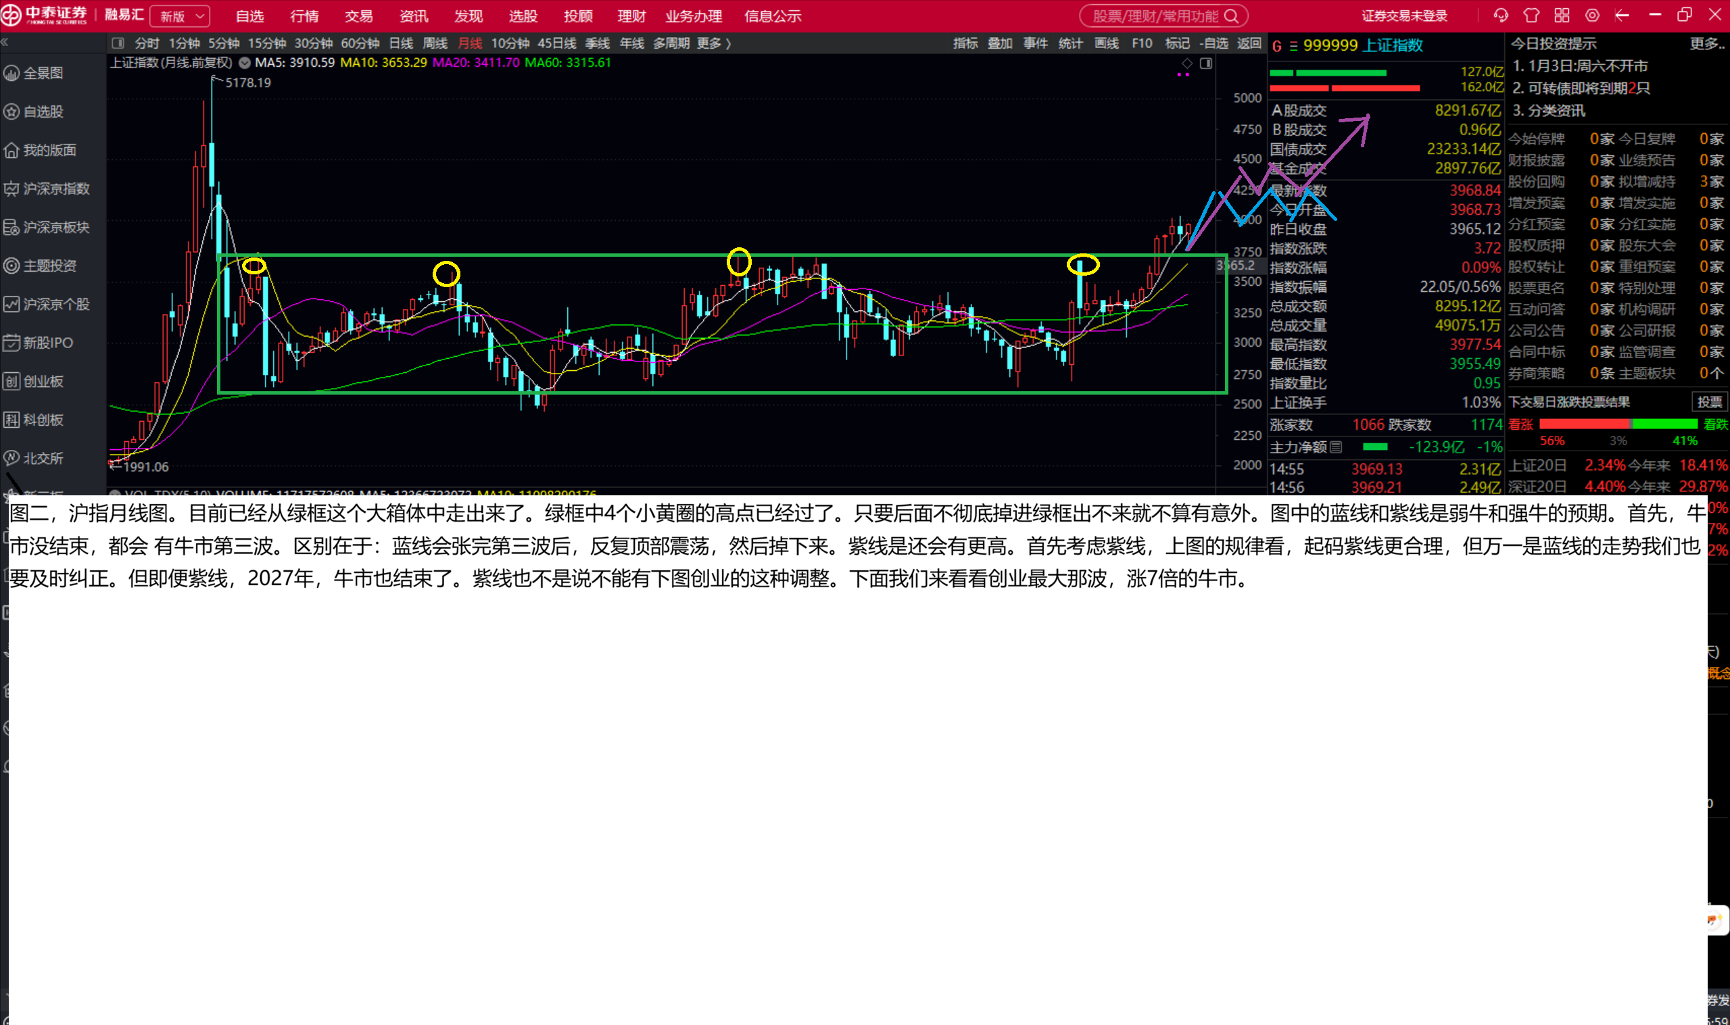Open settings hexagon icon in title bar
The width and height of the screenshot is (1730, 1025).
[x=1592, y=15]
